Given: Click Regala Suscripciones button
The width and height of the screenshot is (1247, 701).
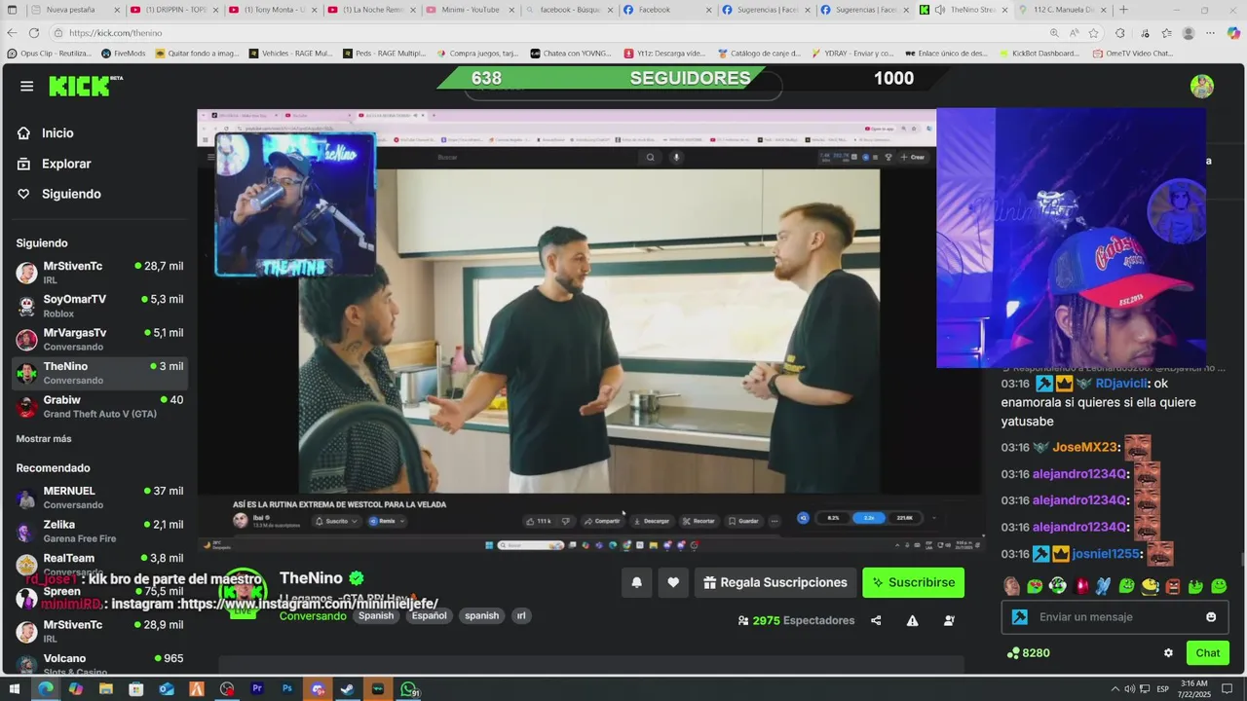Looking at the screenshot, I should pos(775,582).
